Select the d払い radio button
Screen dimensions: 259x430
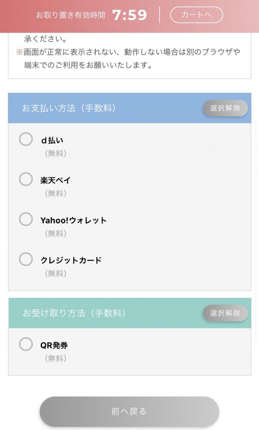pos(26,139)
